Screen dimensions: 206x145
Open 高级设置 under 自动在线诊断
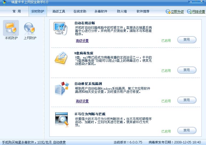pos(82,41)
